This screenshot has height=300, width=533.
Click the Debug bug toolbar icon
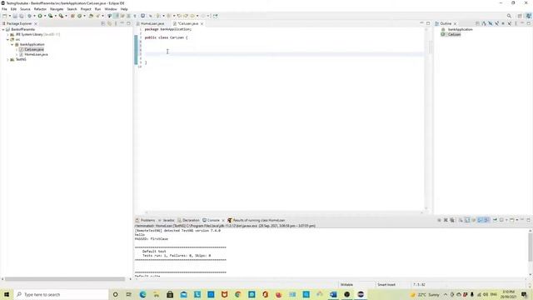click(29, 16)
